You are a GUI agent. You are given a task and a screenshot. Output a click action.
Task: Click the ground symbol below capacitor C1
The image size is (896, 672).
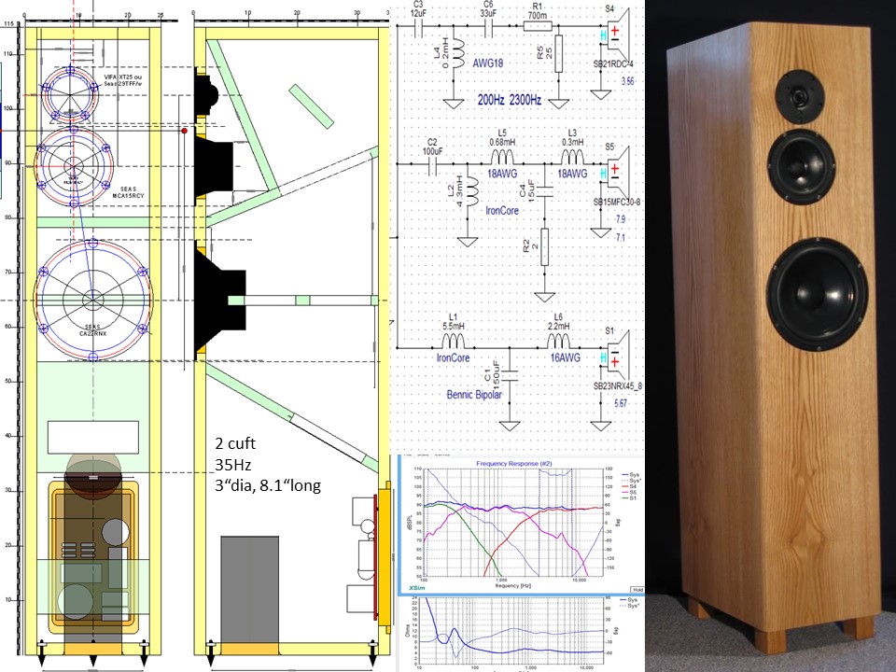pos(510,426)
